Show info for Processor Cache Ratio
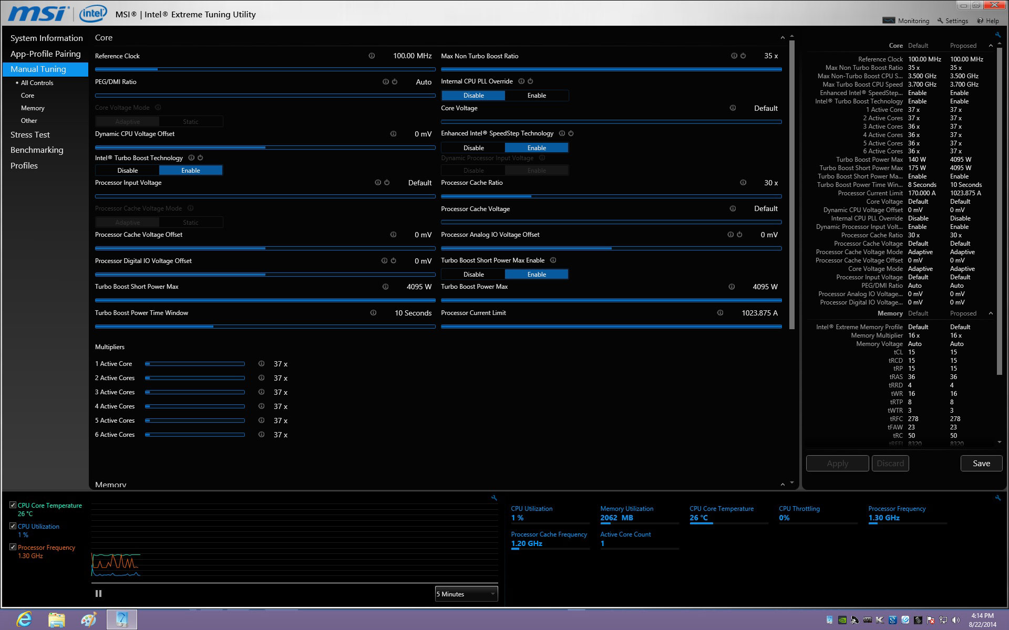This screenshot has width=1009, height=630. [x=743, y=183]
